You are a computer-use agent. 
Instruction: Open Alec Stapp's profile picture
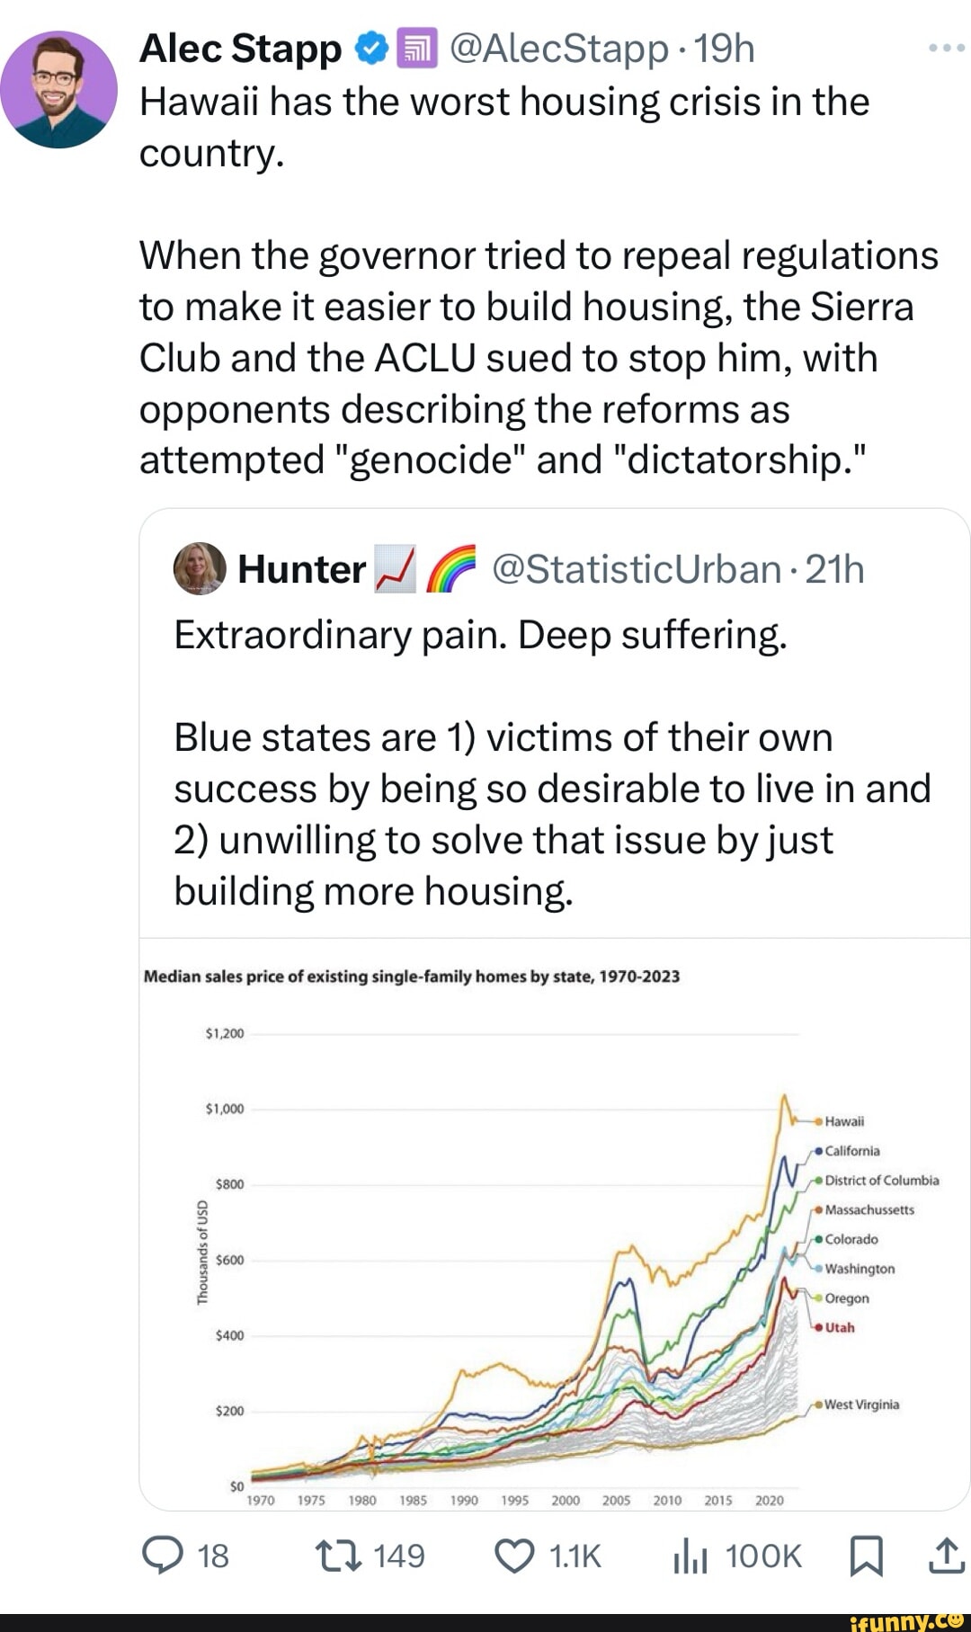click(58, 89)
